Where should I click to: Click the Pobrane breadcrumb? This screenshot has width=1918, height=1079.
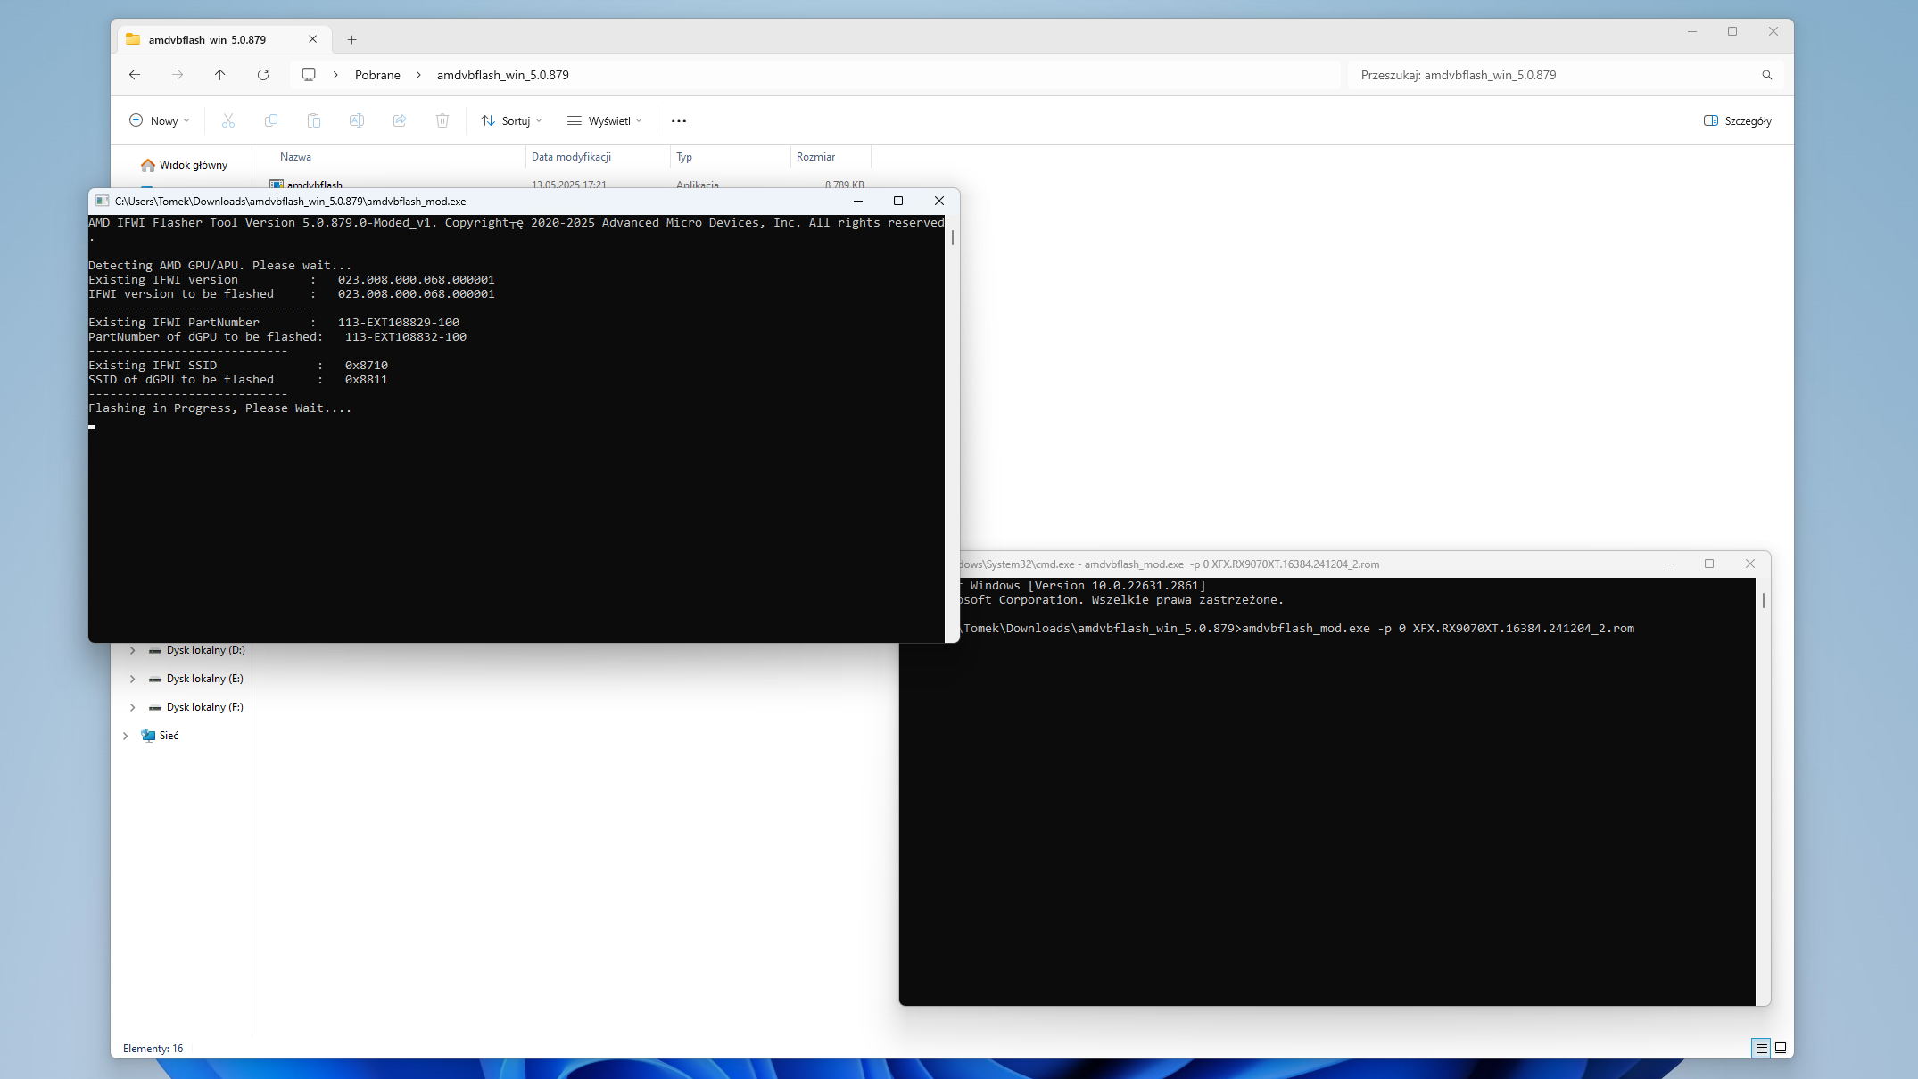pos(377,75)
